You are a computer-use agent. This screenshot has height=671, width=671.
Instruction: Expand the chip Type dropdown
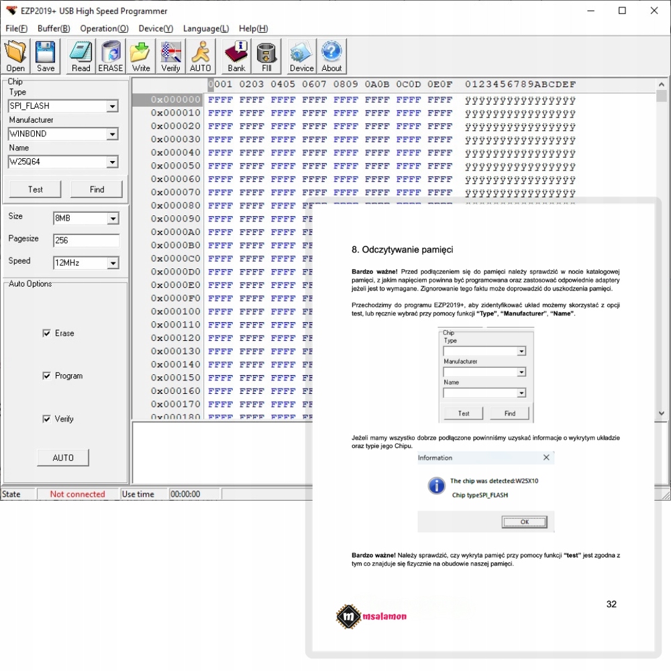point(112,107)
